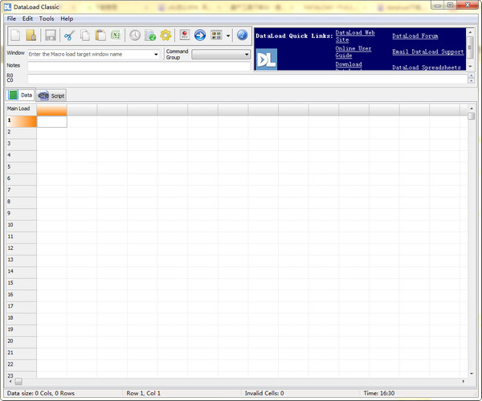Click the horizontal scrollbar below the grid
Viewport: 482px width, 401px height.
[241, 381]
